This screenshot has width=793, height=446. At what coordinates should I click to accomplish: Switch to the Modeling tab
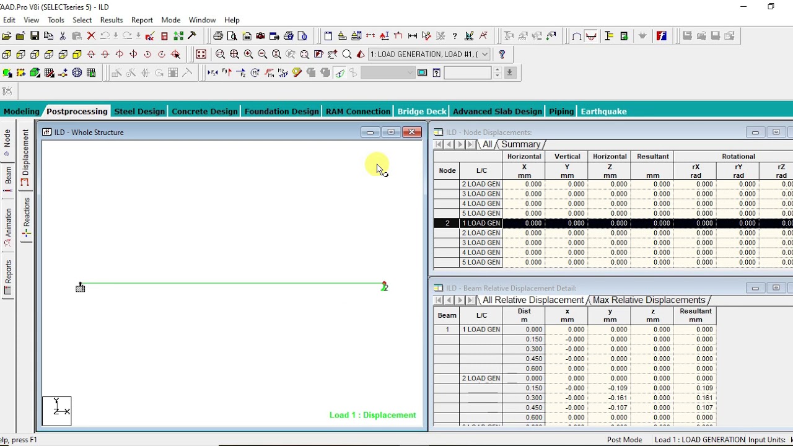(22, 111)
